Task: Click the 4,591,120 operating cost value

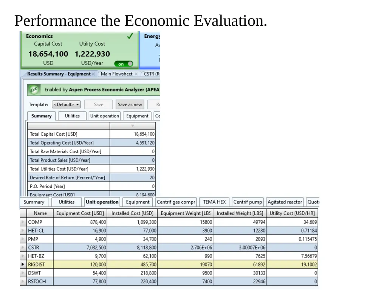Action: coord(145,143)
